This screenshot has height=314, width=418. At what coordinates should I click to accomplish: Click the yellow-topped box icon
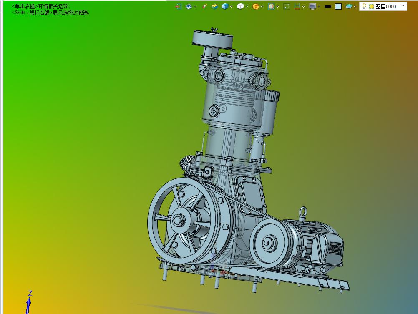[214, 6]
